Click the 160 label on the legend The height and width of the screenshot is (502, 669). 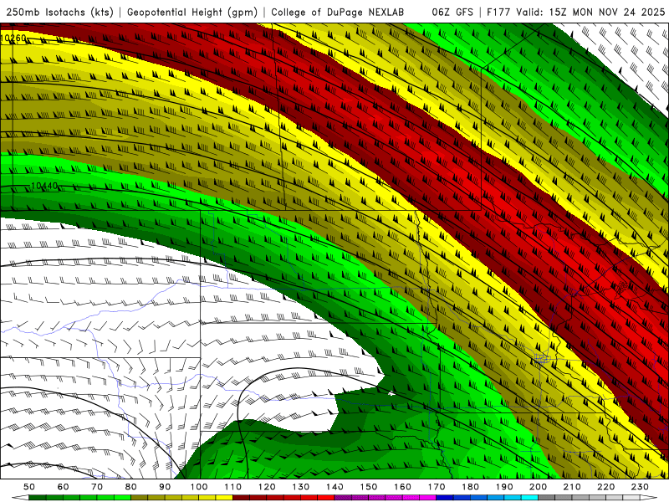(x=403, y=487)
